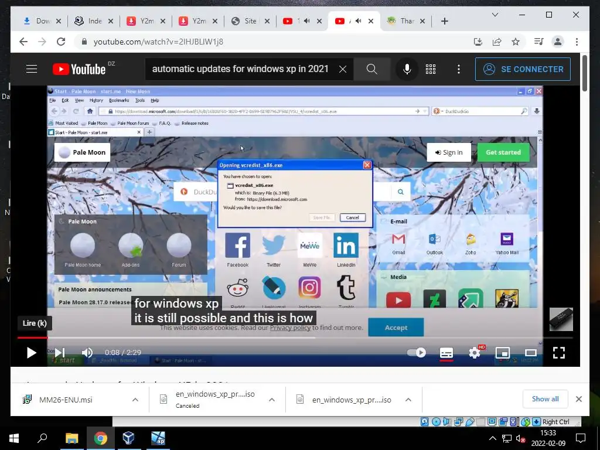Screen dimensions: 600x450
Task: Open YouTube apps grid
Action: tap(431, 69)
